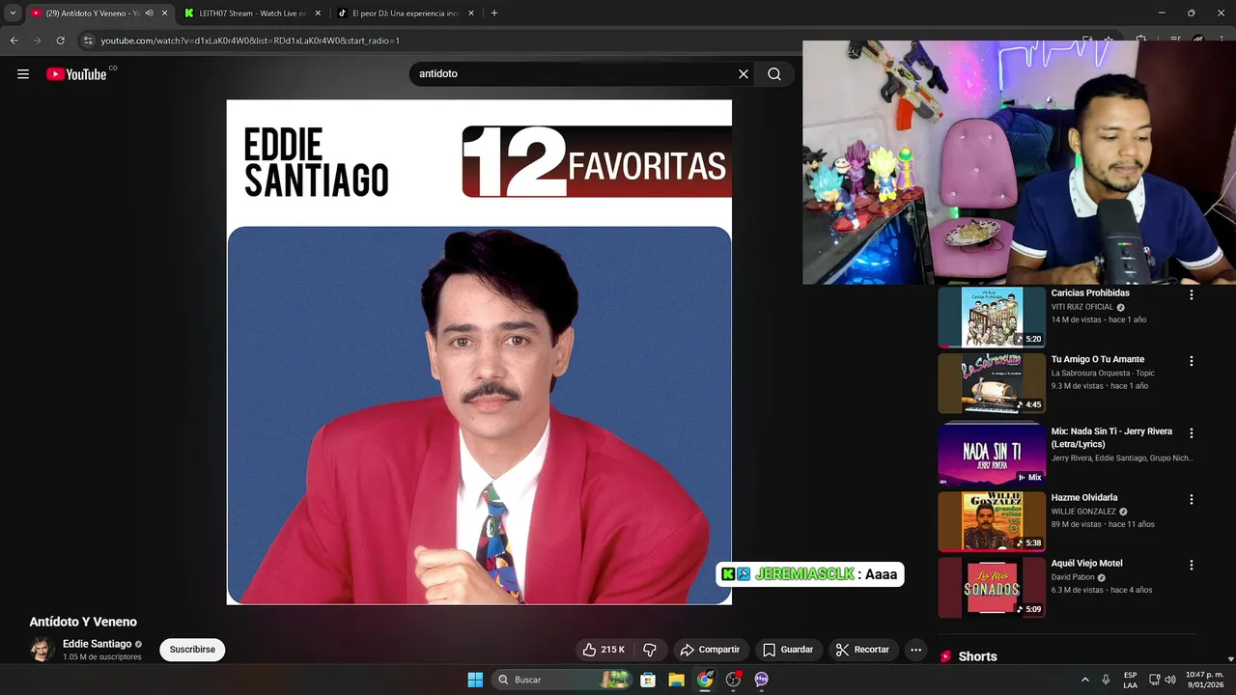Clear the search box with the X icon
The image size is (1236, 695).
click(x=744, y=74)
